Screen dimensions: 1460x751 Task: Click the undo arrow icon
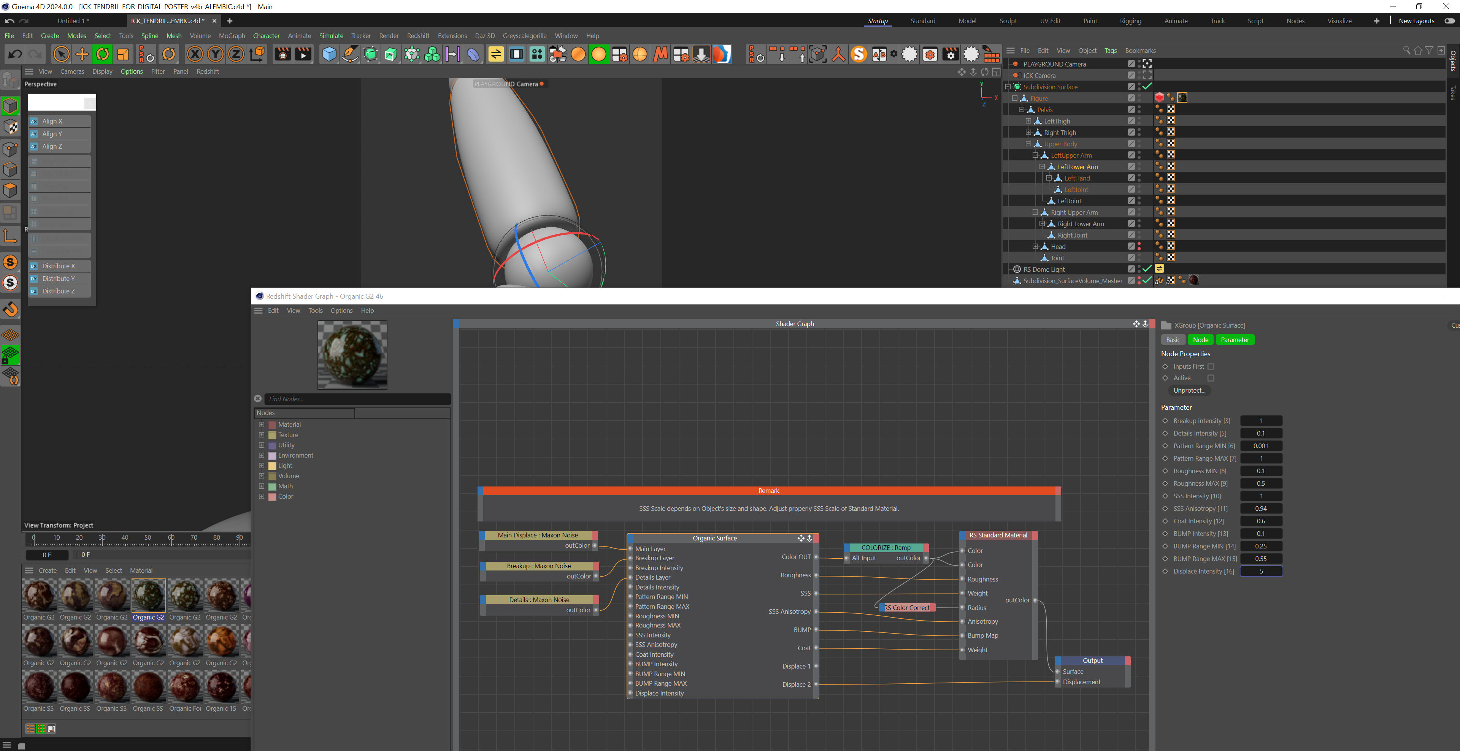(x=15, y=54)
